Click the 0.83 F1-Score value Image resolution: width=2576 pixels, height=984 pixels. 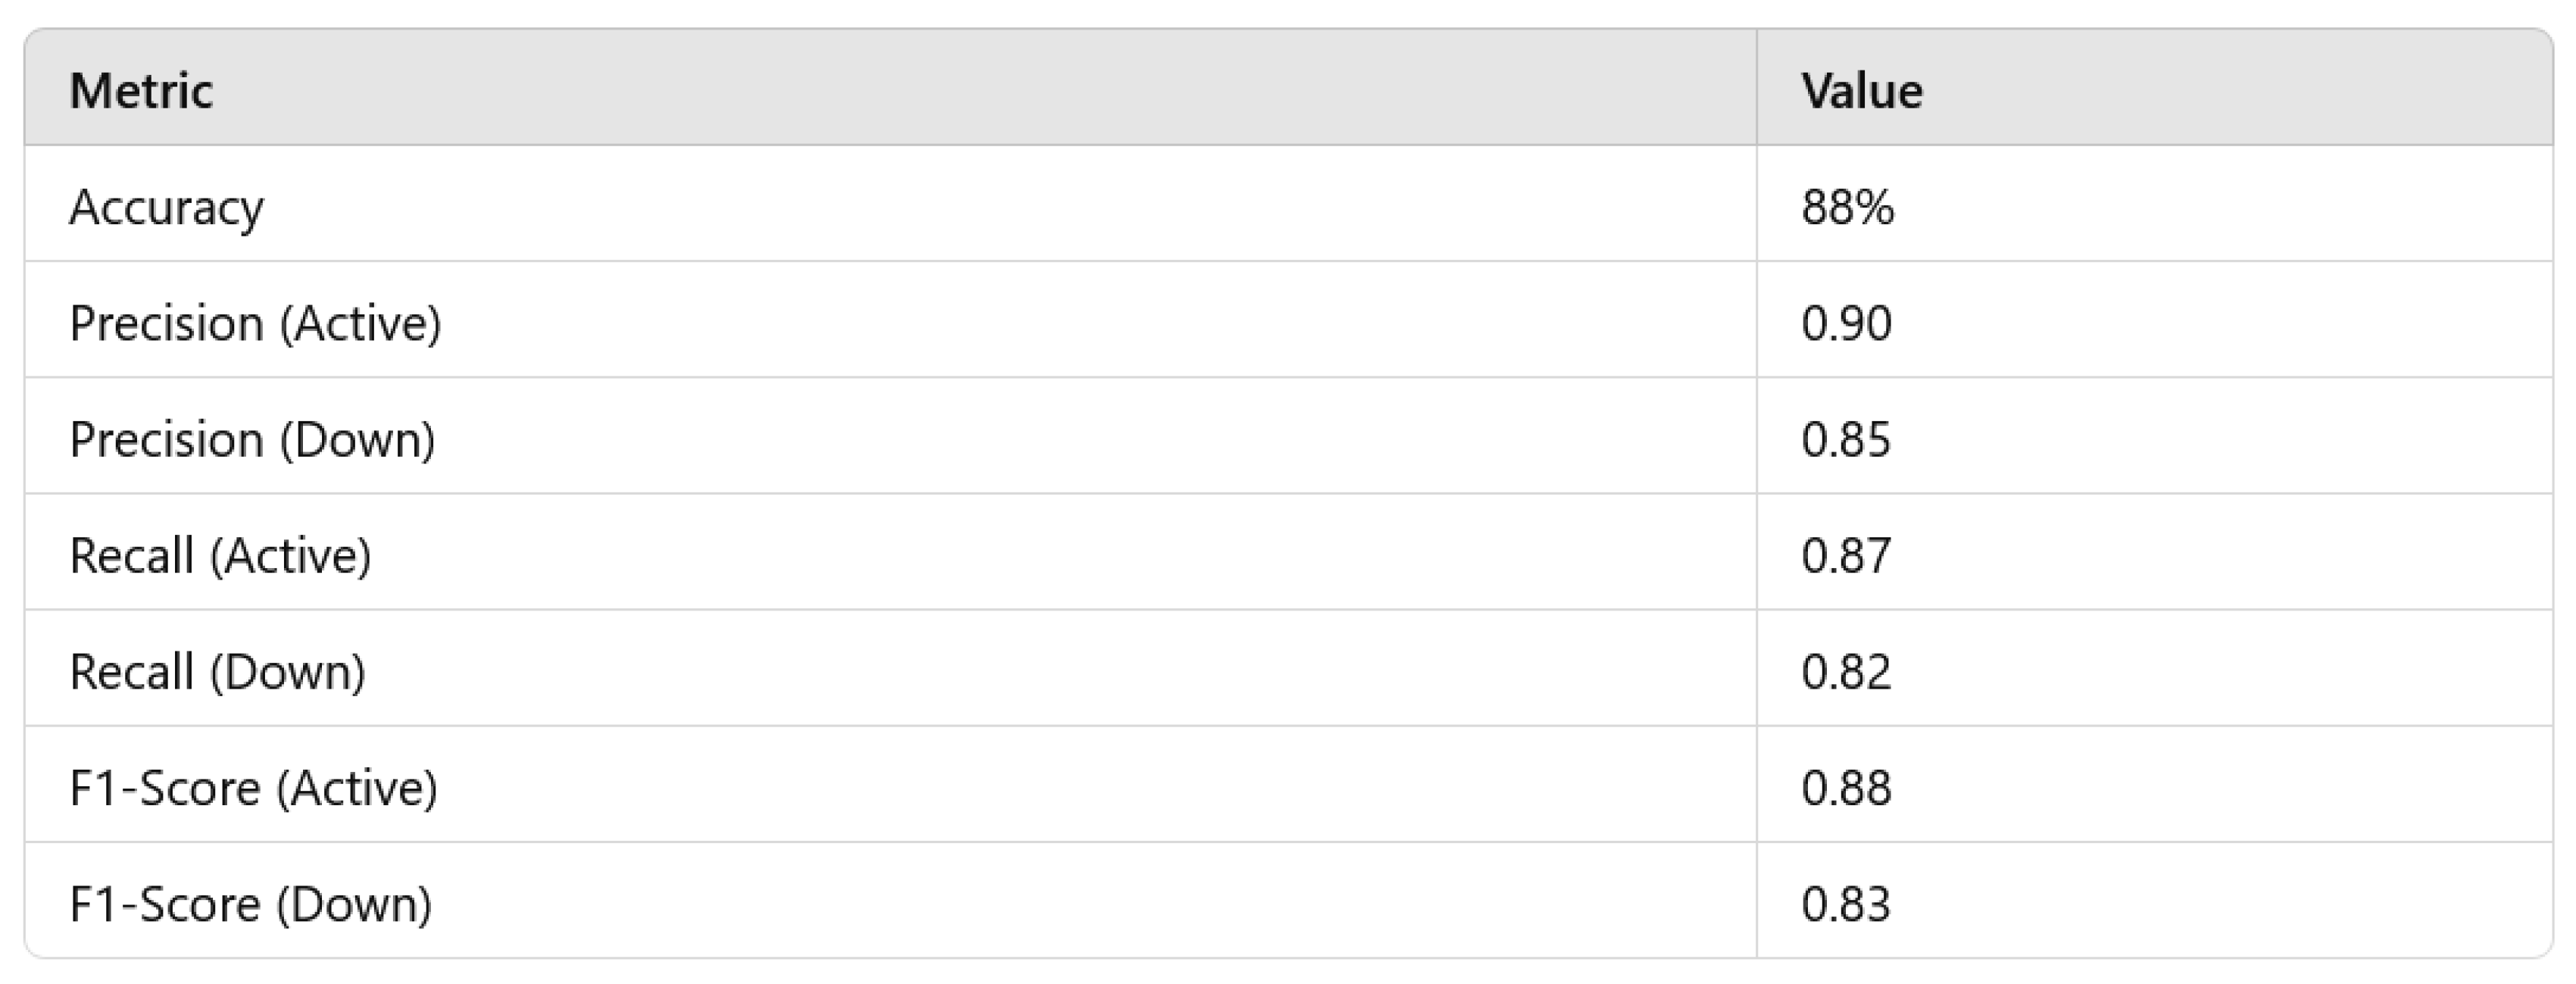(1846, 904)
